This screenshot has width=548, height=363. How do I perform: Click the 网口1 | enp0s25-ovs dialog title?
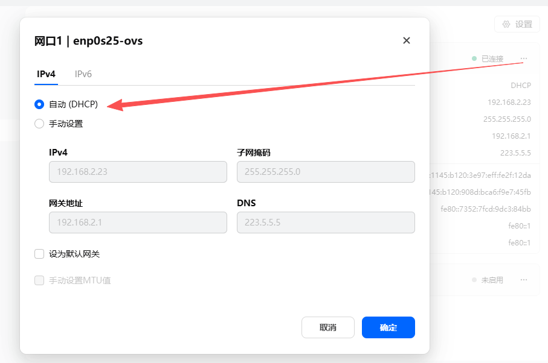click(x=89, y=41)
